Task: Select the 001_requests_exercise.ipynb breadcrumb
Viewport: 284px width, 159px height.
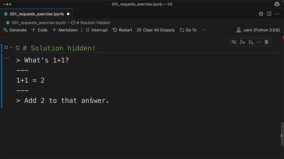Action: tap(38, 23)
